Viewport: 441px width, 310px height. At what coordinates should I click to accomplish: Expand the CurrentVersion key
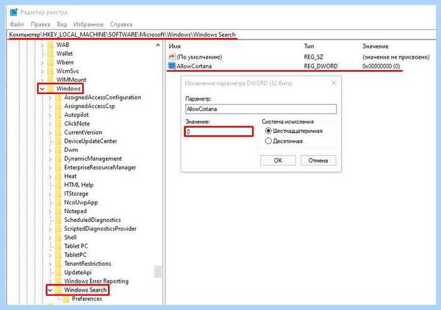click(x=50, y=132)
